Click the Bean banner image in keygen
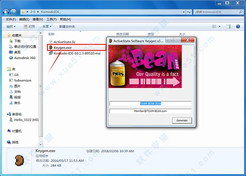The width and height of the screenshot is (246, 176). click(x=145, y=67)
